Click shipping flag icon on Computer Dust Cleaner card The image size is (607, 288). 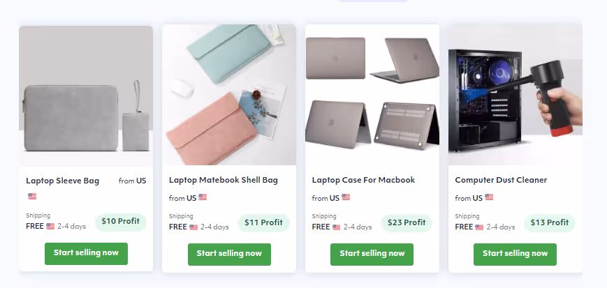click(479, 227)
